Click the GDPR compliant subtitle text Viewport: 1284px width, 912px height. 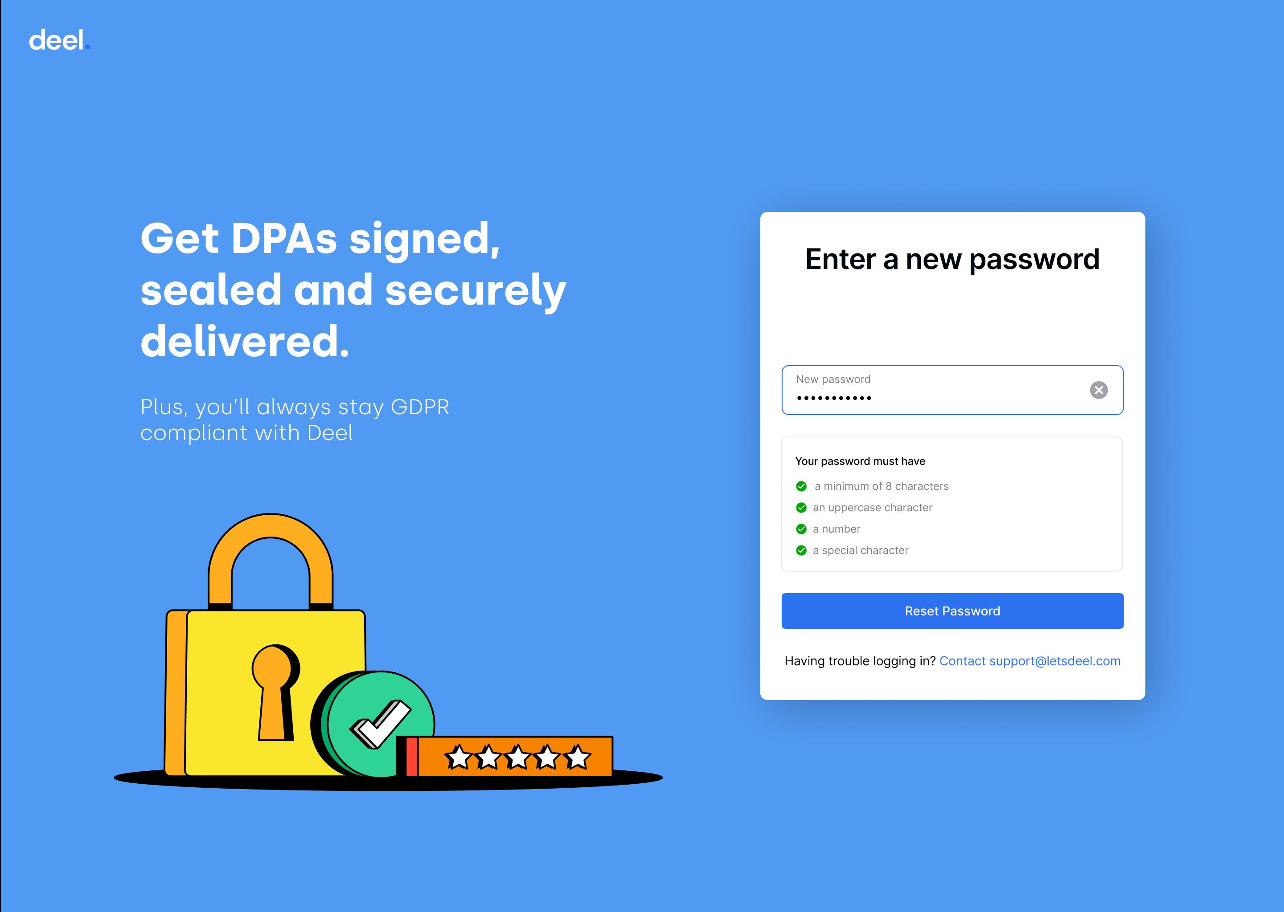295,419
